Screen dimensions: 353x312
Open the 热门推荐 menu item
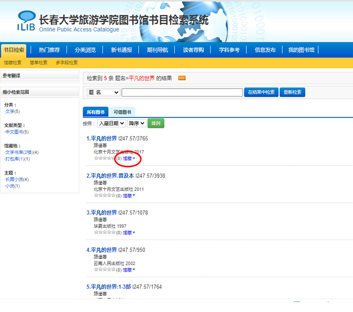pyautogui.click(x=49, y=50)
